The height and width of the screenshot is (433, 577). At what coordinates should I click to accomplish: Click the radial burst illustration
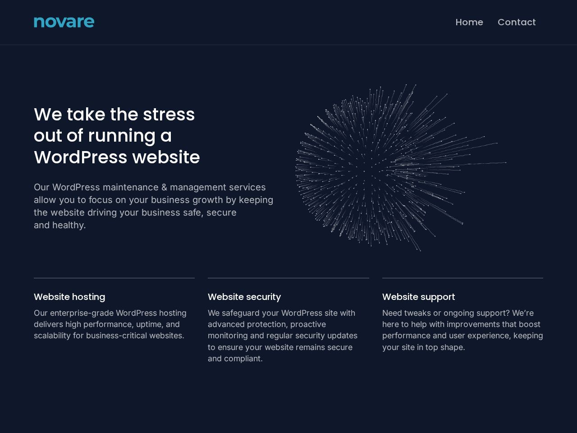pos(401,167)
